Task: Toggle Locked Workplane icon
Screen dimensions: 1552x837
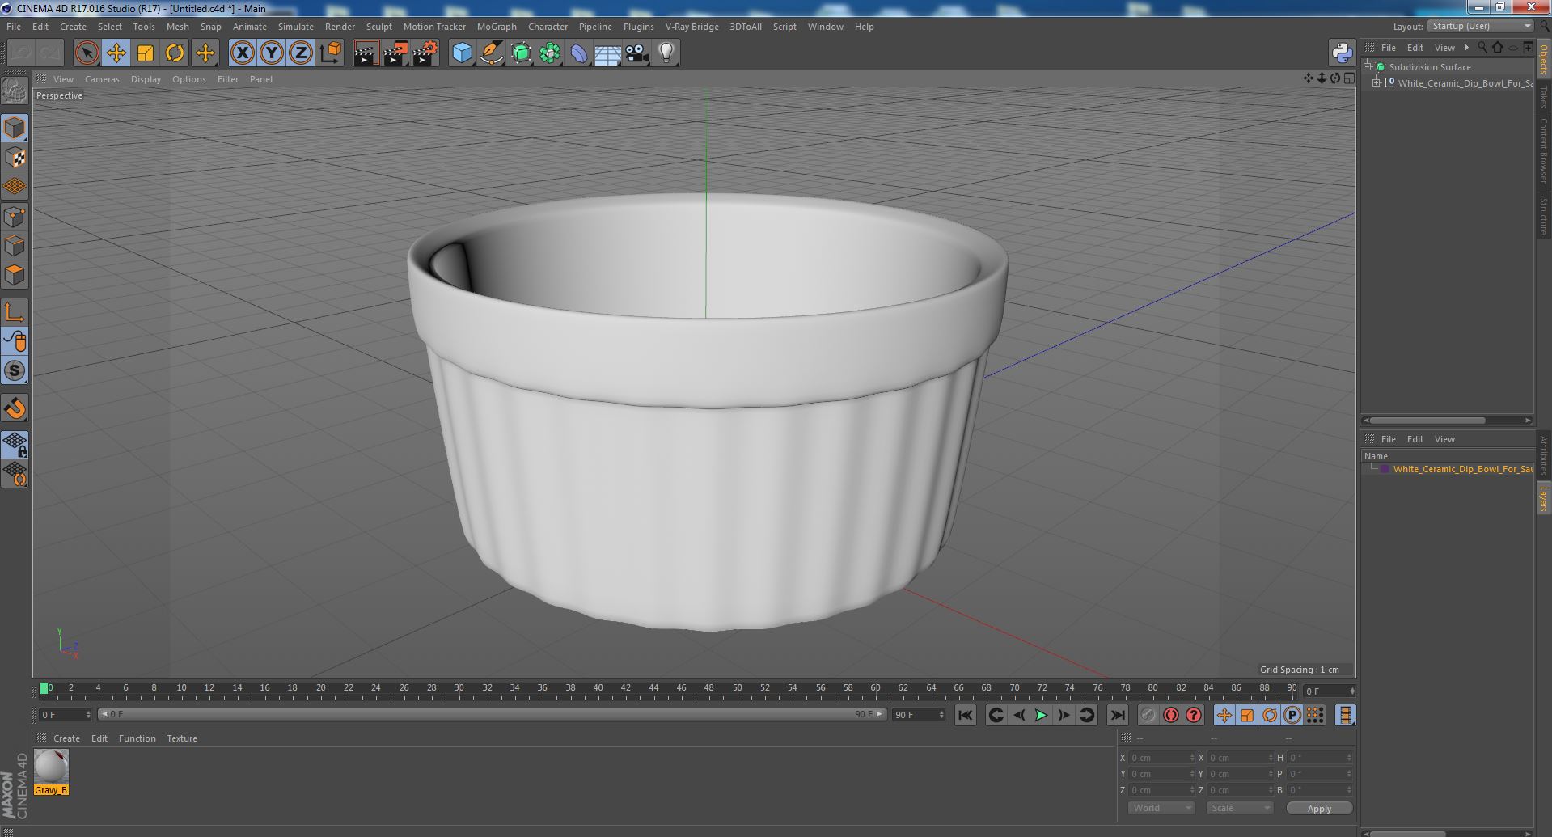Action: [15, 445]
